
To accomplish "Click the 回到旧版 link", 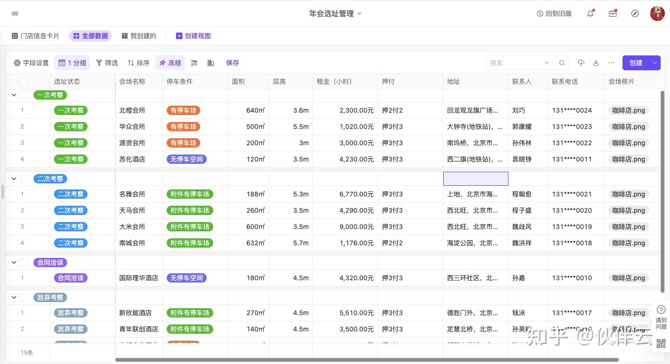I will [554, 13].
